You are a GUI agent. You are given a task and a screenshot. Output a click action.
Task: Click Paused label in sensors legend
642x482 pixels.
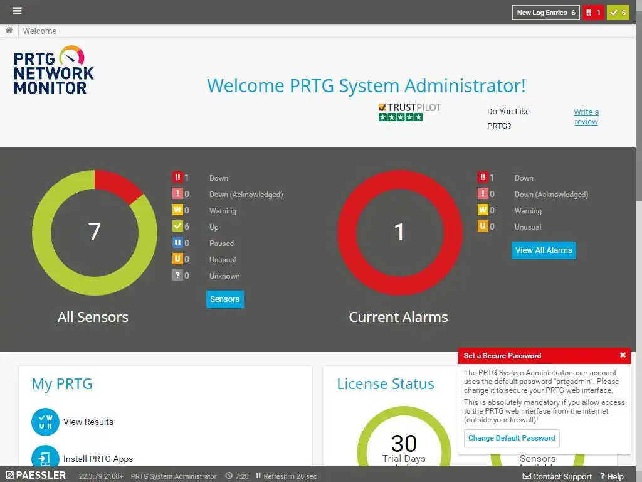[221, 244]
